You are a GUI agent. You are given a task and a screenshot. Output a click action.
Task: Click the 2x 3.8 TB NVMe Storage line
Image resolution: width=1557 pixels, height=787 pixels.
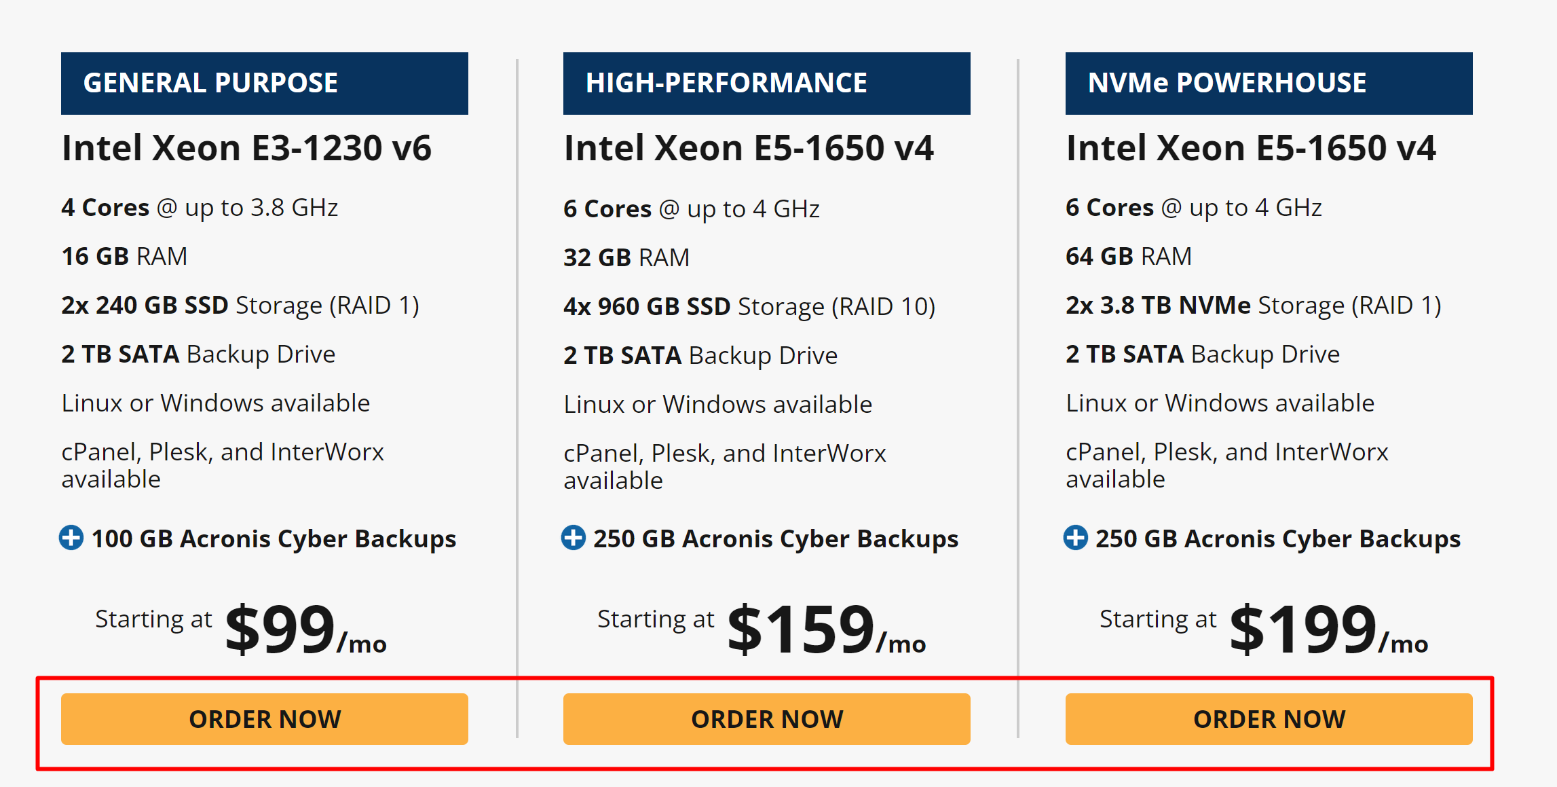pyautogui.click(x=1253, y=306)
